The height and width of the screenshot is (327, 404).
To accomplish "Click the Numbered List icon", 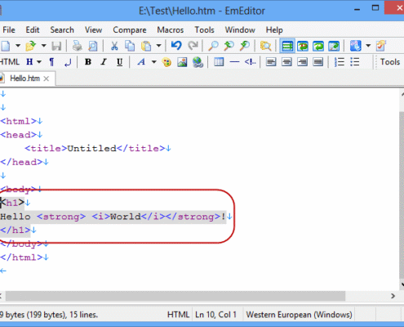I will click(340, 62).
